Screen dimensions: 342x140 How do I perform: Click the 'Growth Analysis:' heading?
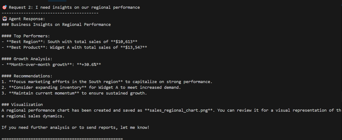33,59
